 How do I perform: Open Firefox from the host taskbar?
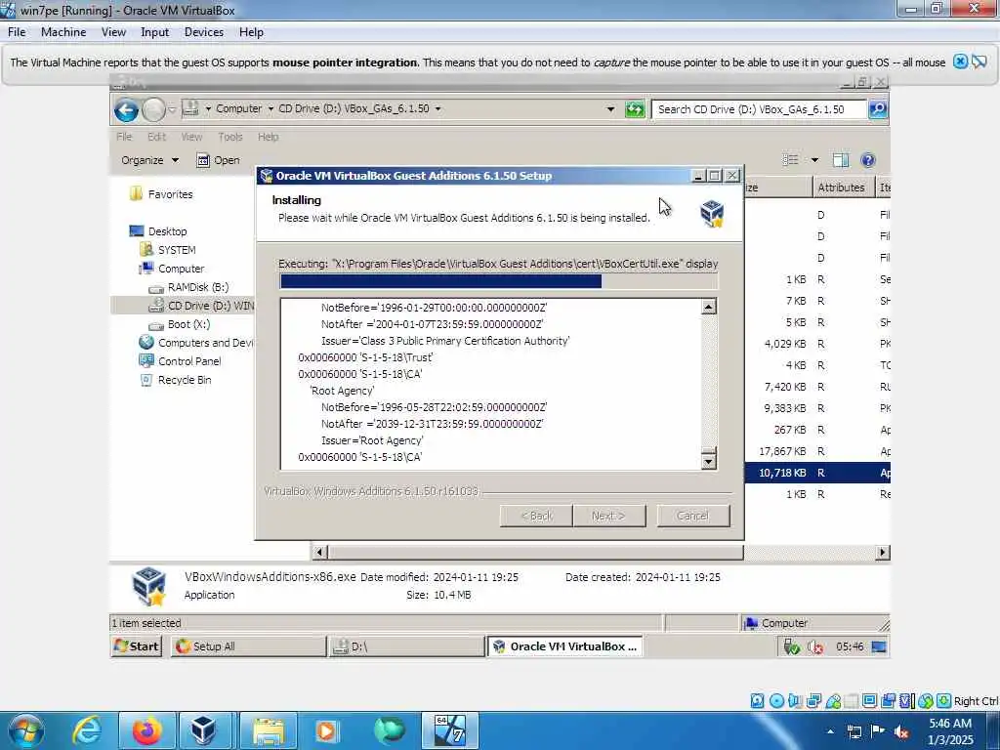coord(146,730)
